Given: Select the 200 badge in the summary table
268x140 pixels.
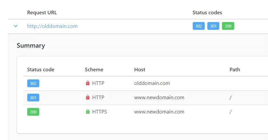Looking at the screenshot, I should [x=33, y=112].
